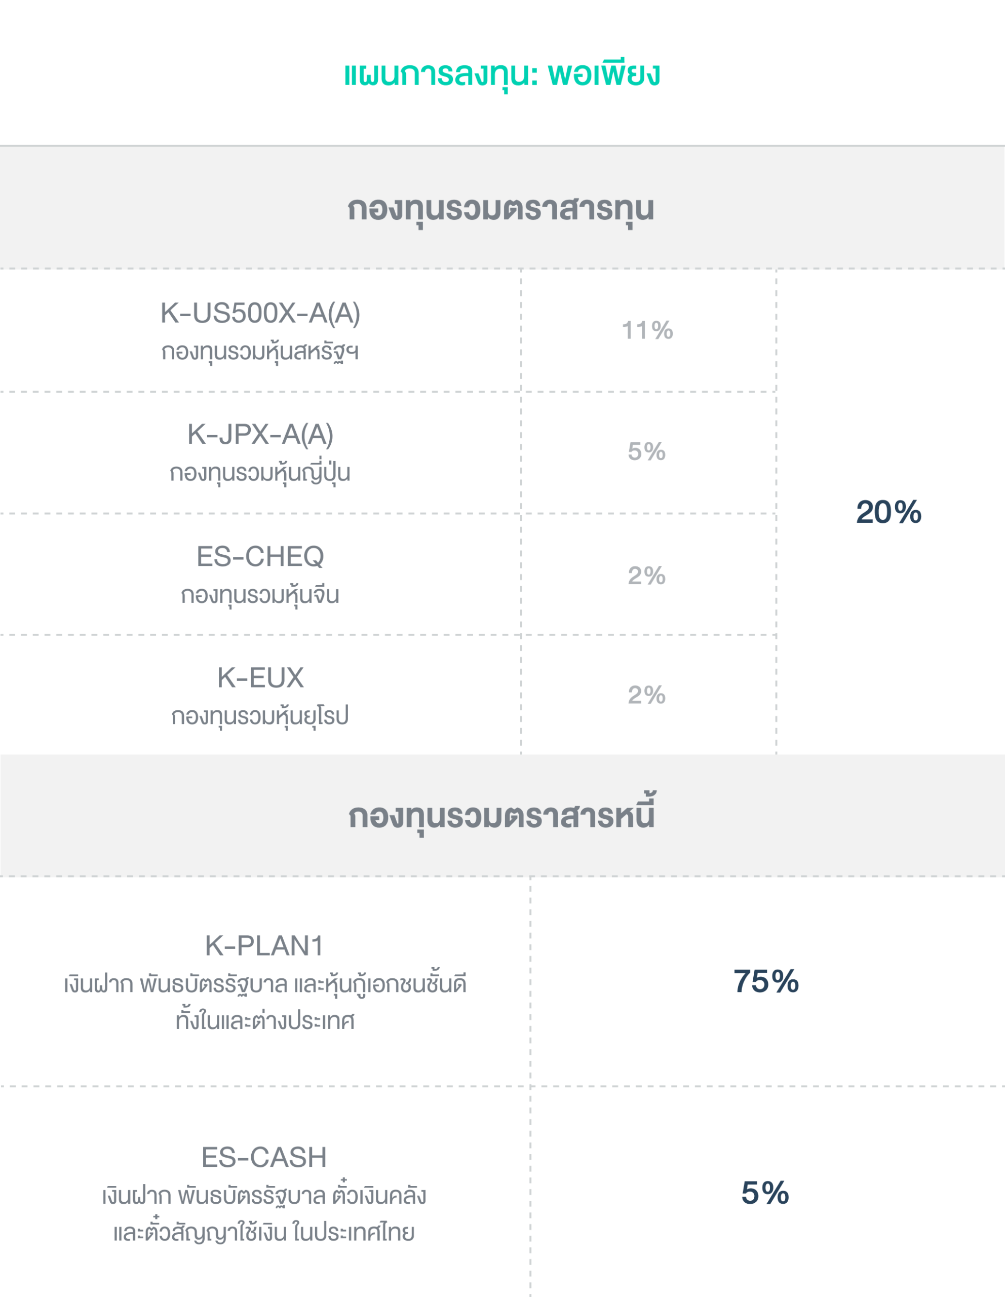Click the 5% allocation for ES-CASH
The width and height of the screenshot is (1005, 1297).
764,1193
